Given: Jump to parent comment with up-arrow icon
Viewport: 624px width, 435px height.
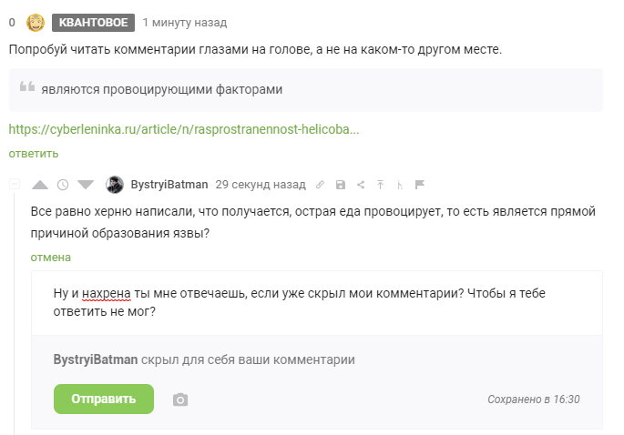Looking at the screenshot, I should tap(381, 185).
